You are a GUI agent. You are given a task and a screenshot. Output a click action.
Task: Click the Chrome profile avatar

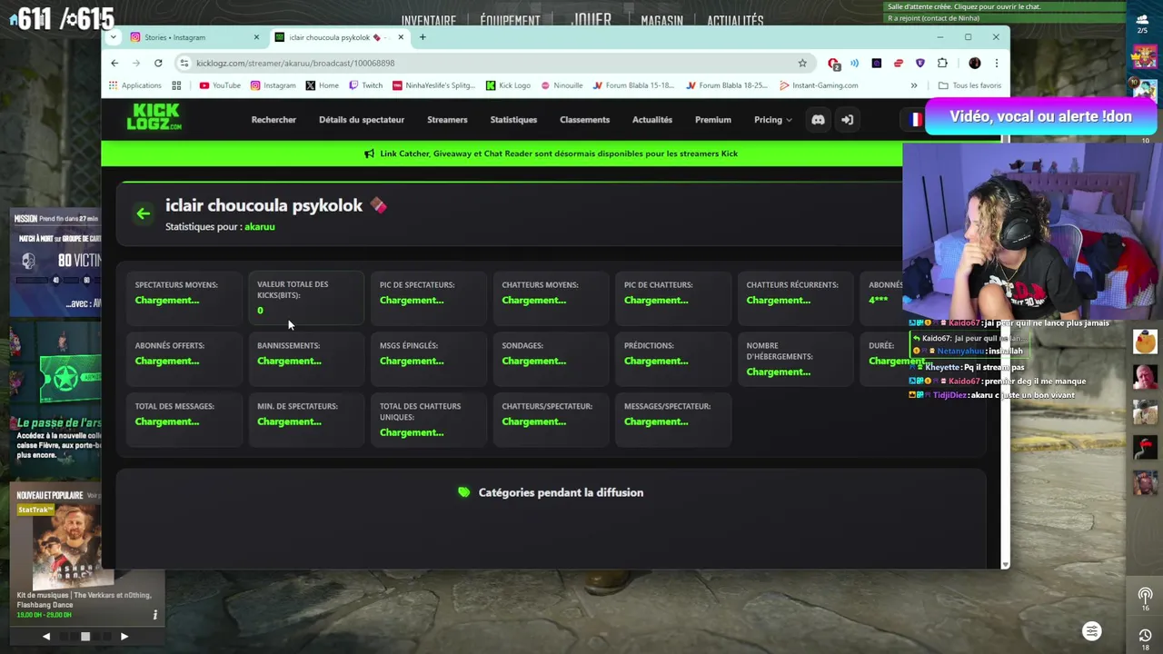click(975, 63)
